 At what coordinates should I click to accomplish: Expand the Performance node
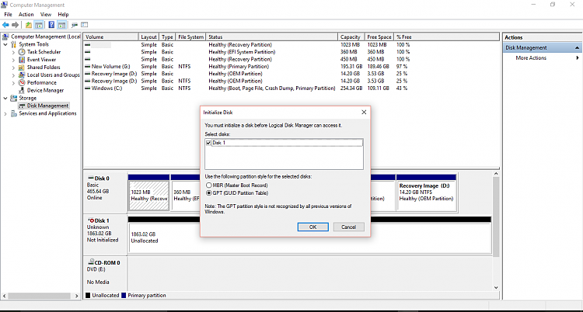click(x=13, y=83)
